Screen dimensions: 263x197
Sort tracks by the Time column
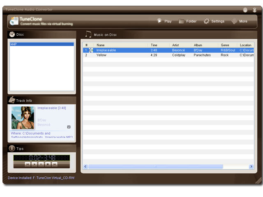159,45
